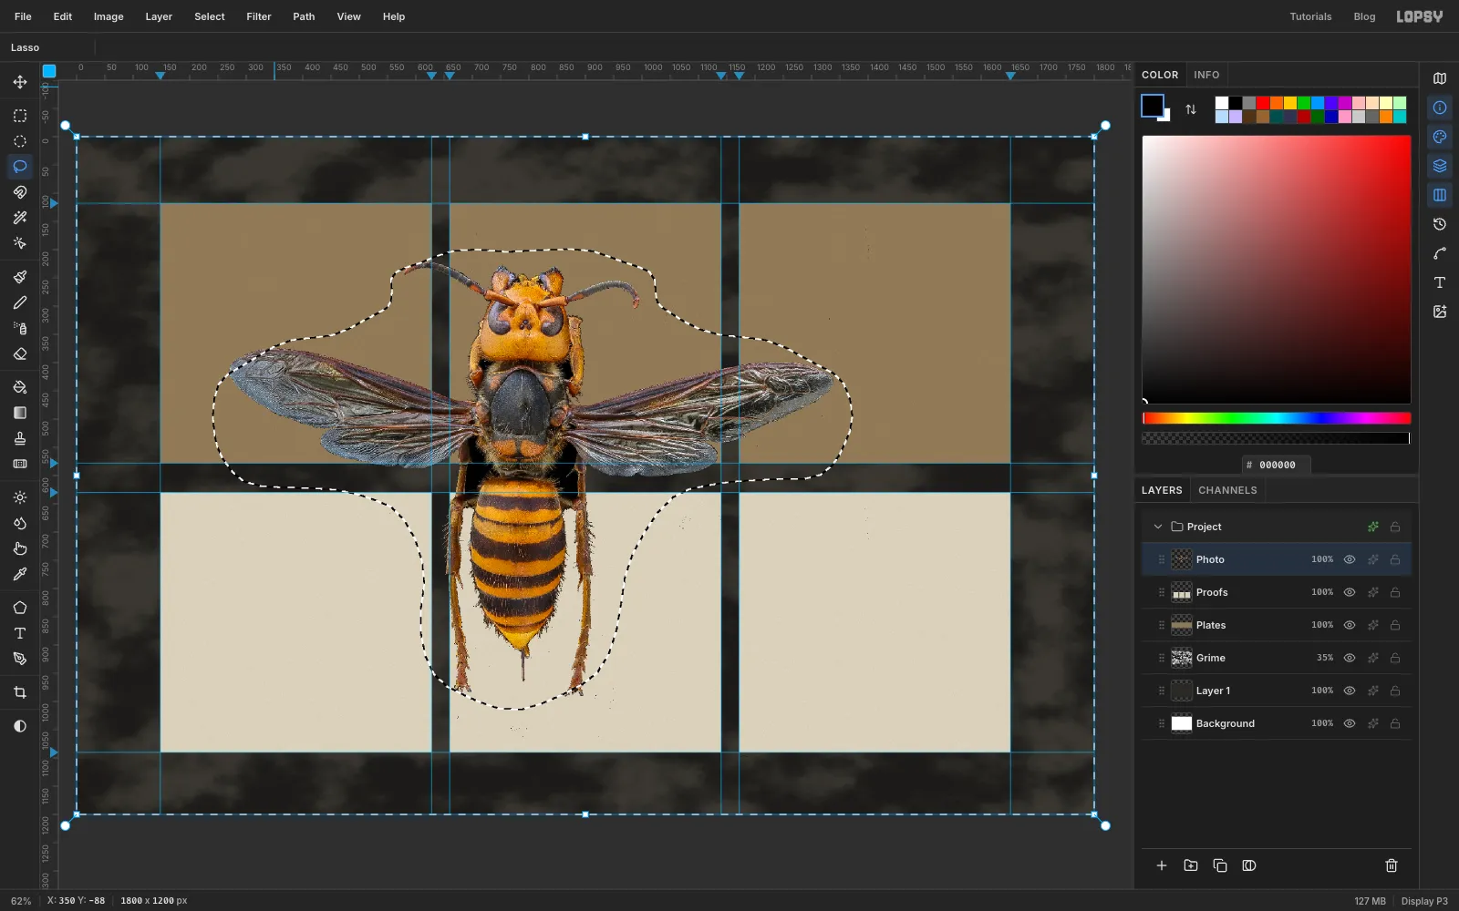
Task: Toggle visibility of Layer 1
Action: (x=1350, y=691)
